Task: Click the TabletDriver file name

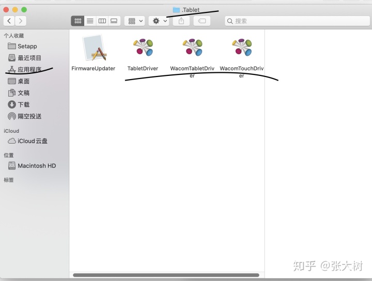Action: tap(143, 68)
